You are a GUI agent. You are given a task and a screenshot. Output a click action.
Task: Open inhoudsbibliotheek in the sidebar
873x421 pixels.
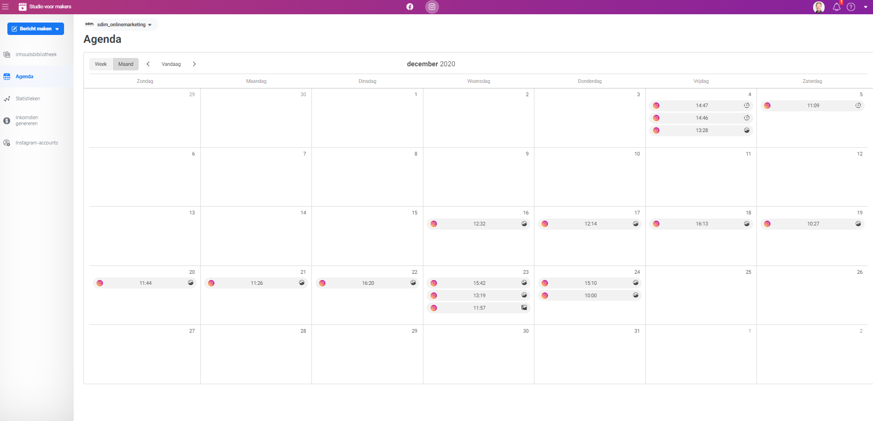[36, 54]
